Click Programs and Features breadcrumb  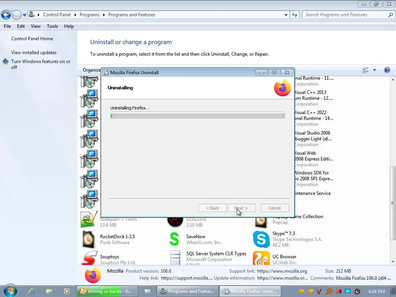pos(131,15)
